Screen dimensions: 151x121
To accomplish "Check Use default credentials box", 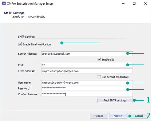I will [99, 77].
